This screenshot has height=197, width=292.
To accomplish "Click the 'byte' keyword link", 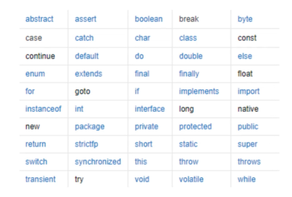I will (245, 19).
